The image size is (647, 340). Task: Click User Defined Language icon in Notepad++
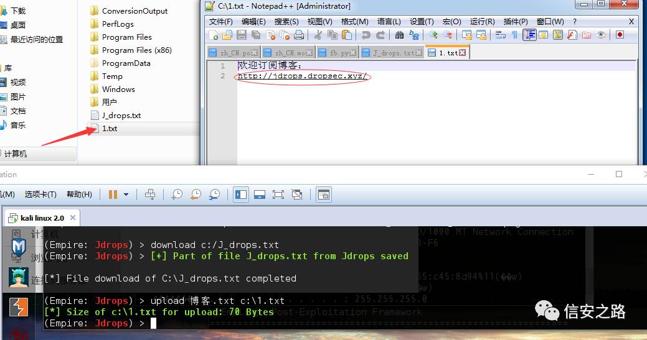point(544,35)
